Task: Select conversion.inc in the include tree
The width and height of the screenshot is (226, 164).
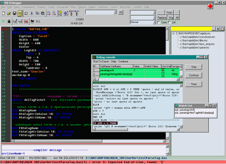Action: (197, 37)
